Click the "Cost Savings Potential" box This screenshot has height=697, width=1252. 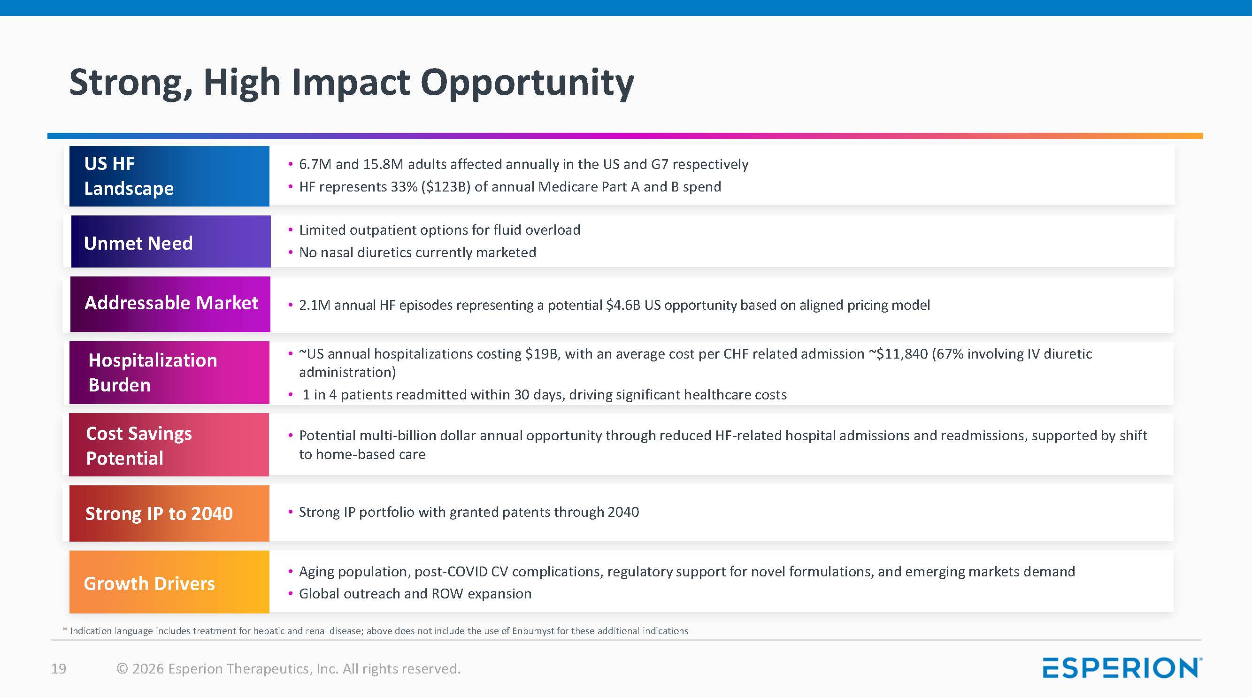(x=169, y=445)
